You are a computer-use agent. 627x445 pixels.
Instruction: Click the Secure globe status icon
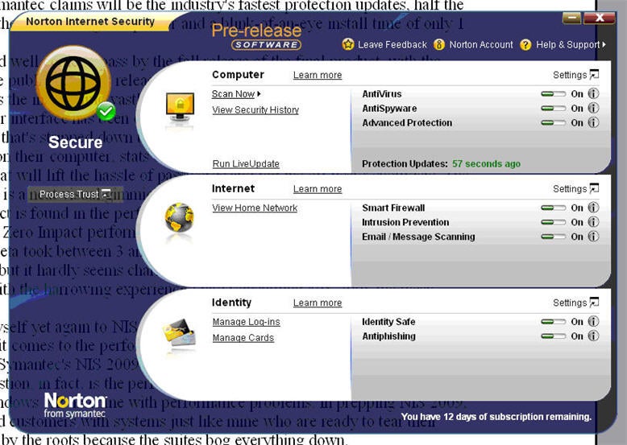[73, 83]
